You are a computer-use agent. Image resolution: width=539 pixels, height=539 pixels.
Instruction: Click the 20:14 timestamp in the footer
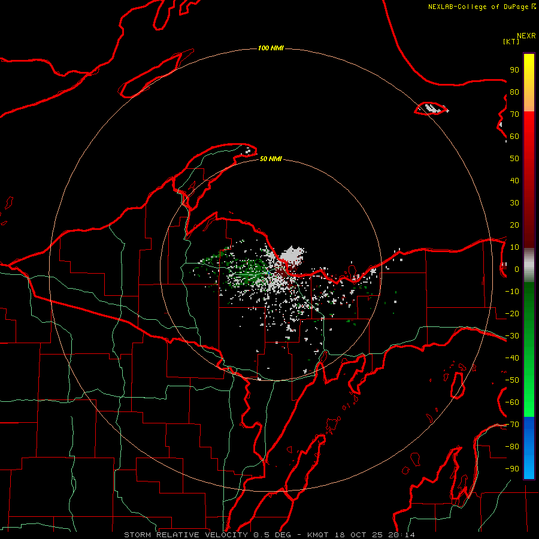click(401, 535)
